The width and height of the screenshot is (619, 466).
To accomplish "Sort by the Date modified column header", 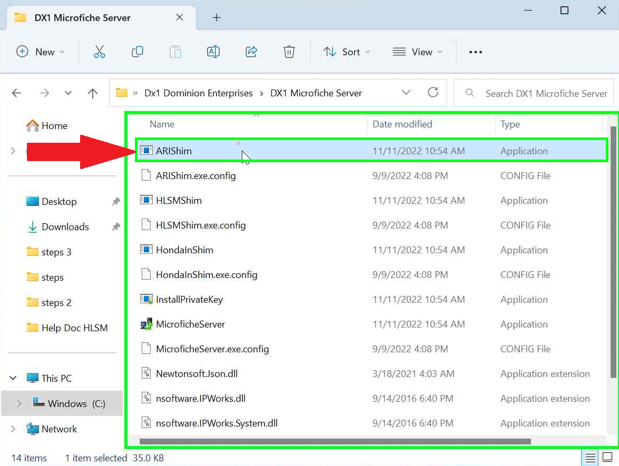I will (x=402, y=124).
